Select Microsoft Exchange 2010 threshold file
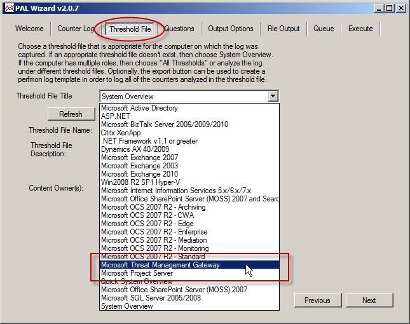The height and width of the screenshot is (324, 410). click(x=139, y=174)
